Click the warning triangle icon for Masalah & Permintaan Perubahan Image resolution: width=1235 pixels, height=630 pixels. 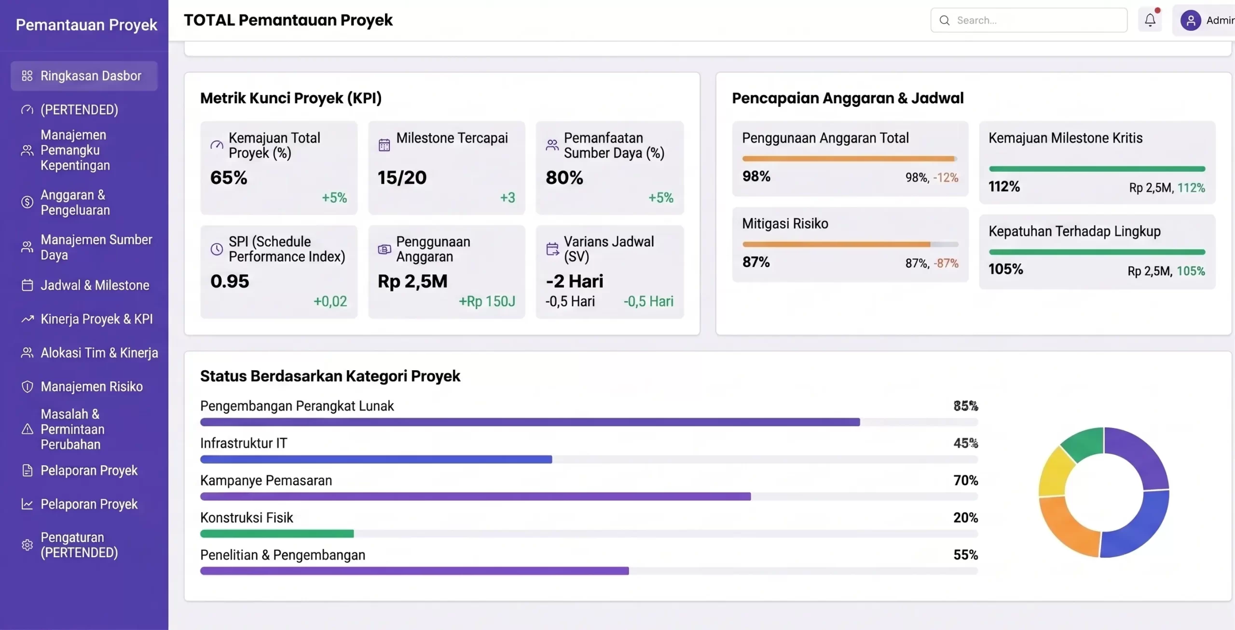[x=27, y=429]
